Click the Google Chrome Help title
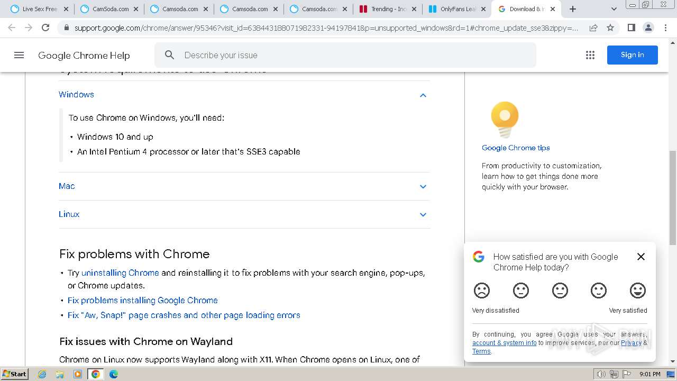The height and width of the screenshot is (381, 677). coord(84,55)
